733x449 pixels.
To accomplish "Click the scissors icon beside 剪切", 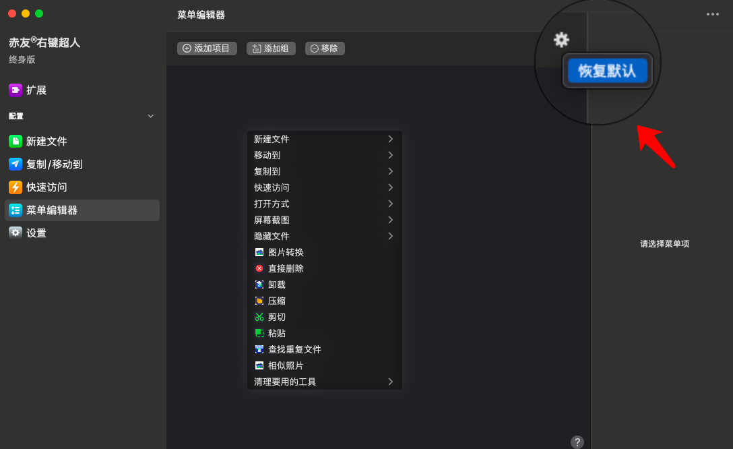I will [x=259, y=317].
